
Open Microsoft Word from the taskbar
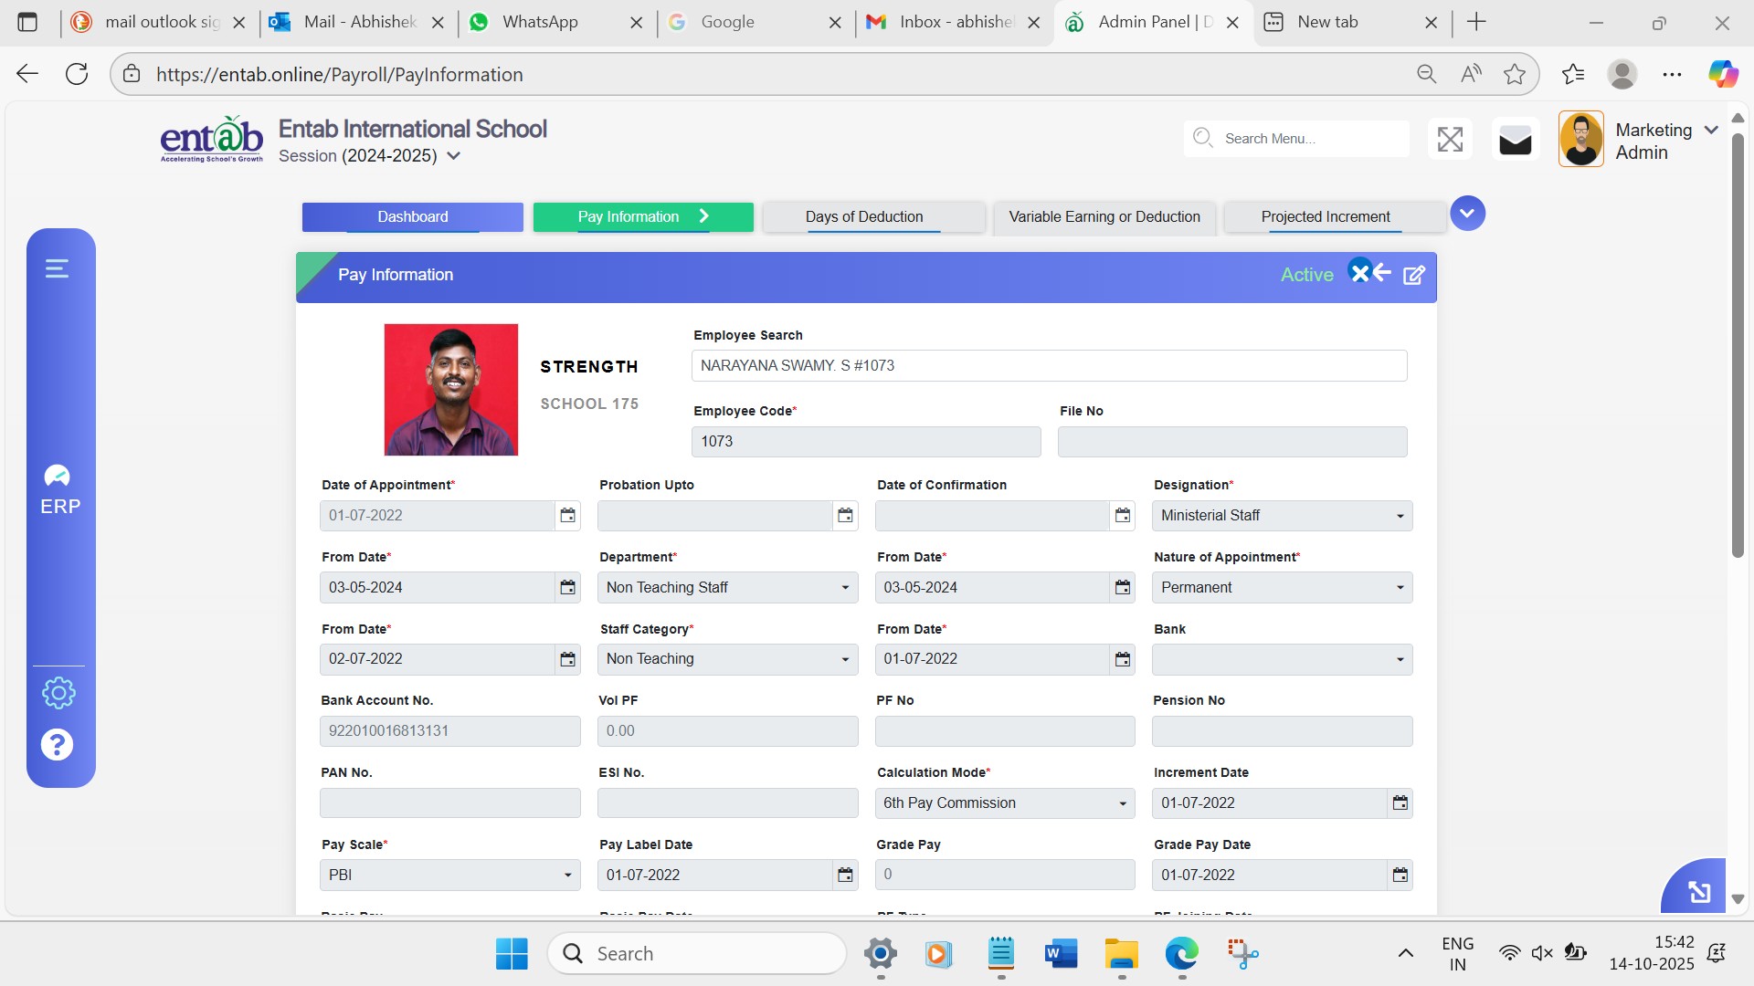click(x=1061, y=954)
